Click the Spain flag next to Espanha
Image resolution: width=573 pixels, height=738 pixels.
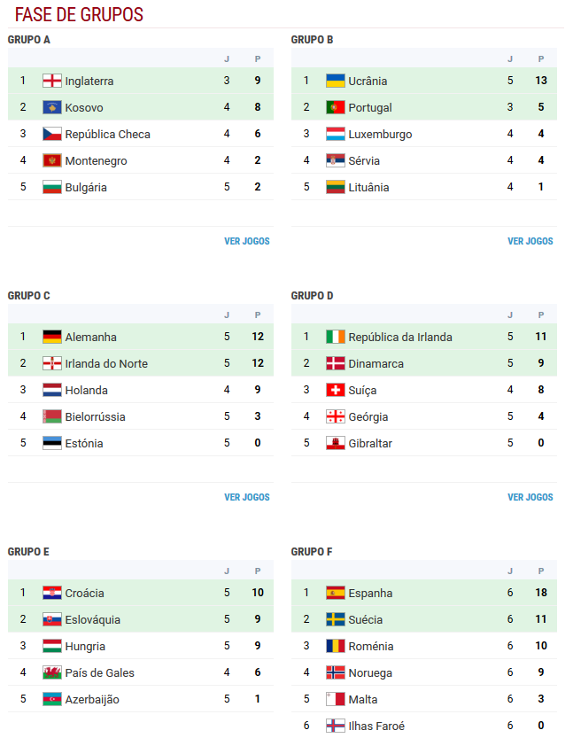[336, 593]
